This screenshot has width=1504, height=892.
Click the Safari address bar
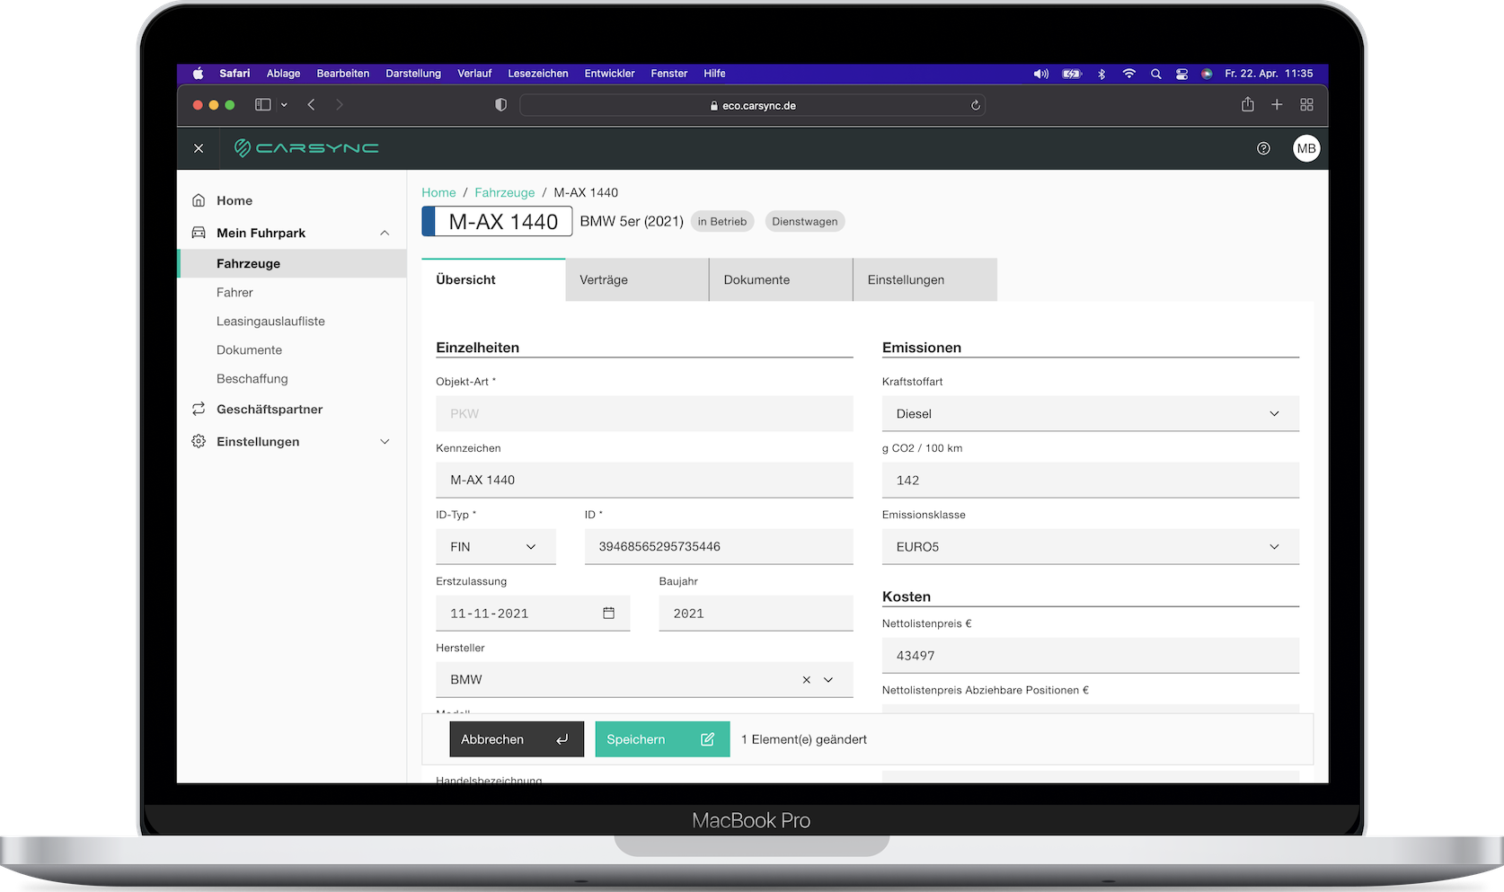pos(752,105)
